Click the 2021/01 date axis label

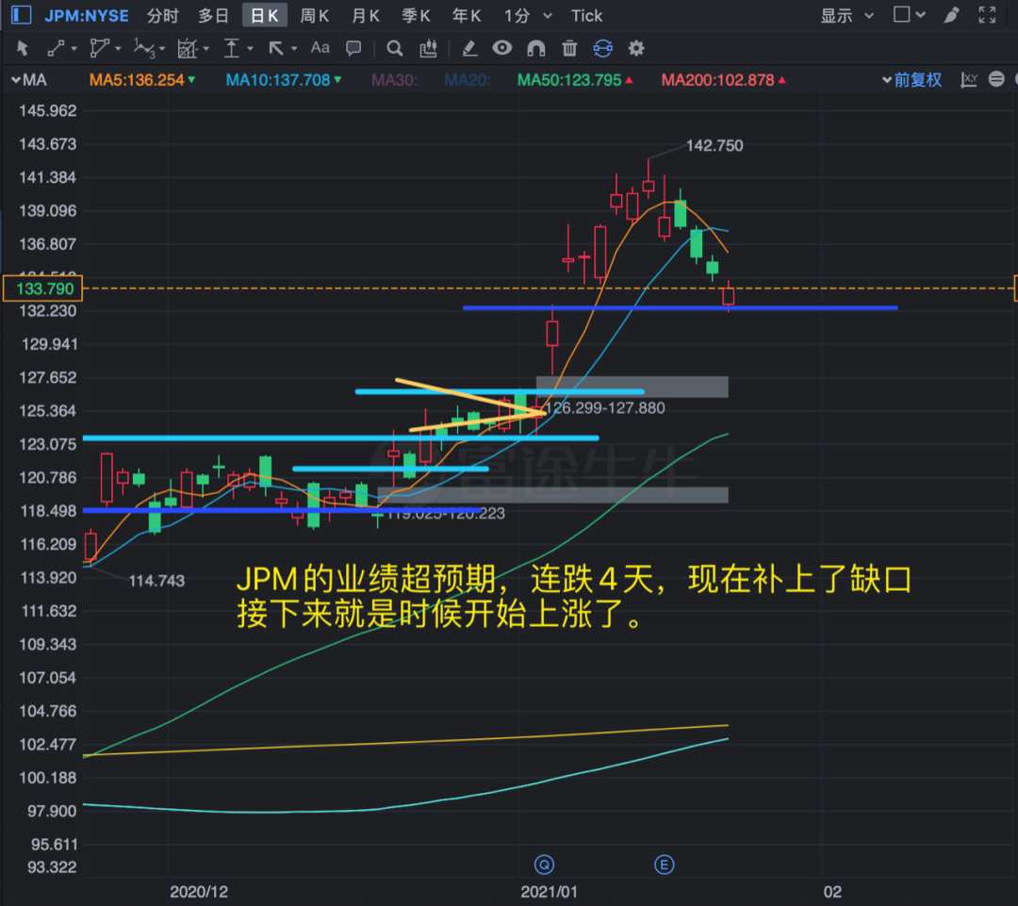click(549, 892)
